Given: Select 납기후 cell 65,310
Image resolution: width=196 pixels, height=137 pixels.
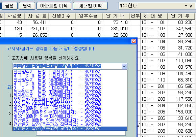Looking at the screenshot, I should 181,80.
